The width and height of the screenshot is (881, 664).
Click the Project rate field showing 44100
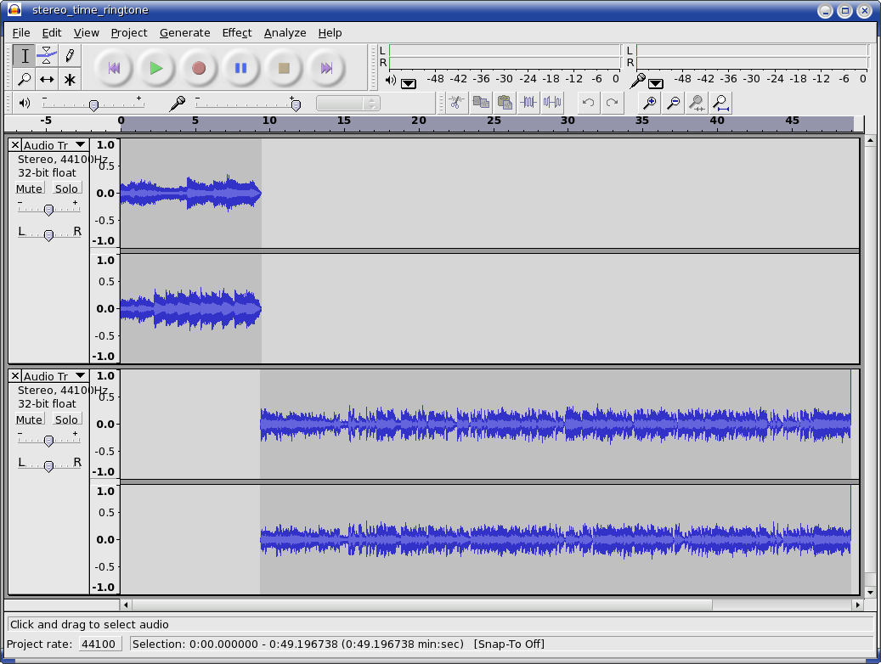(100, 644)
